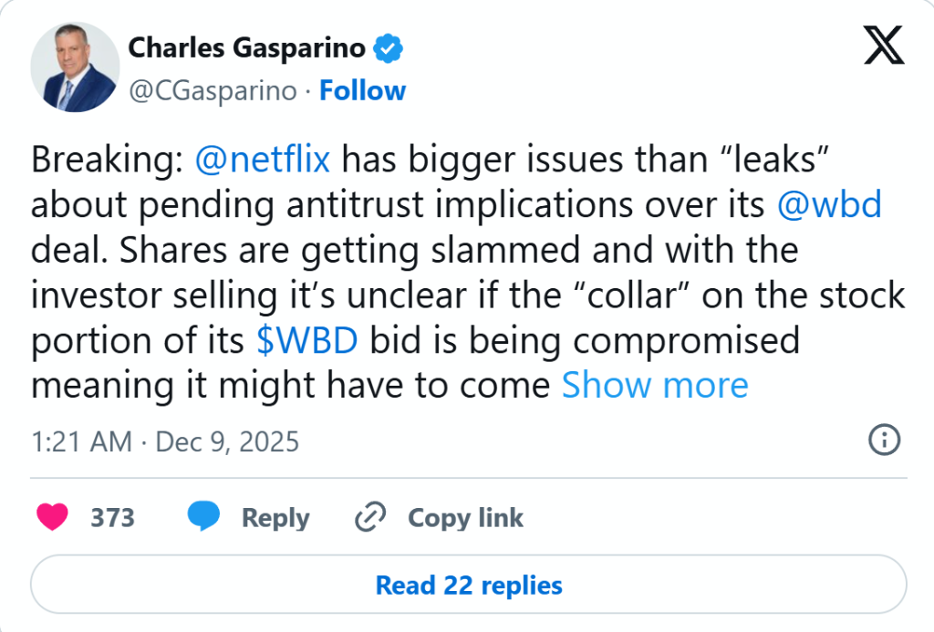The height and width of the screenshot is (632, 934).
Task: Click the $WBD cashtag link
Action: 306,340
